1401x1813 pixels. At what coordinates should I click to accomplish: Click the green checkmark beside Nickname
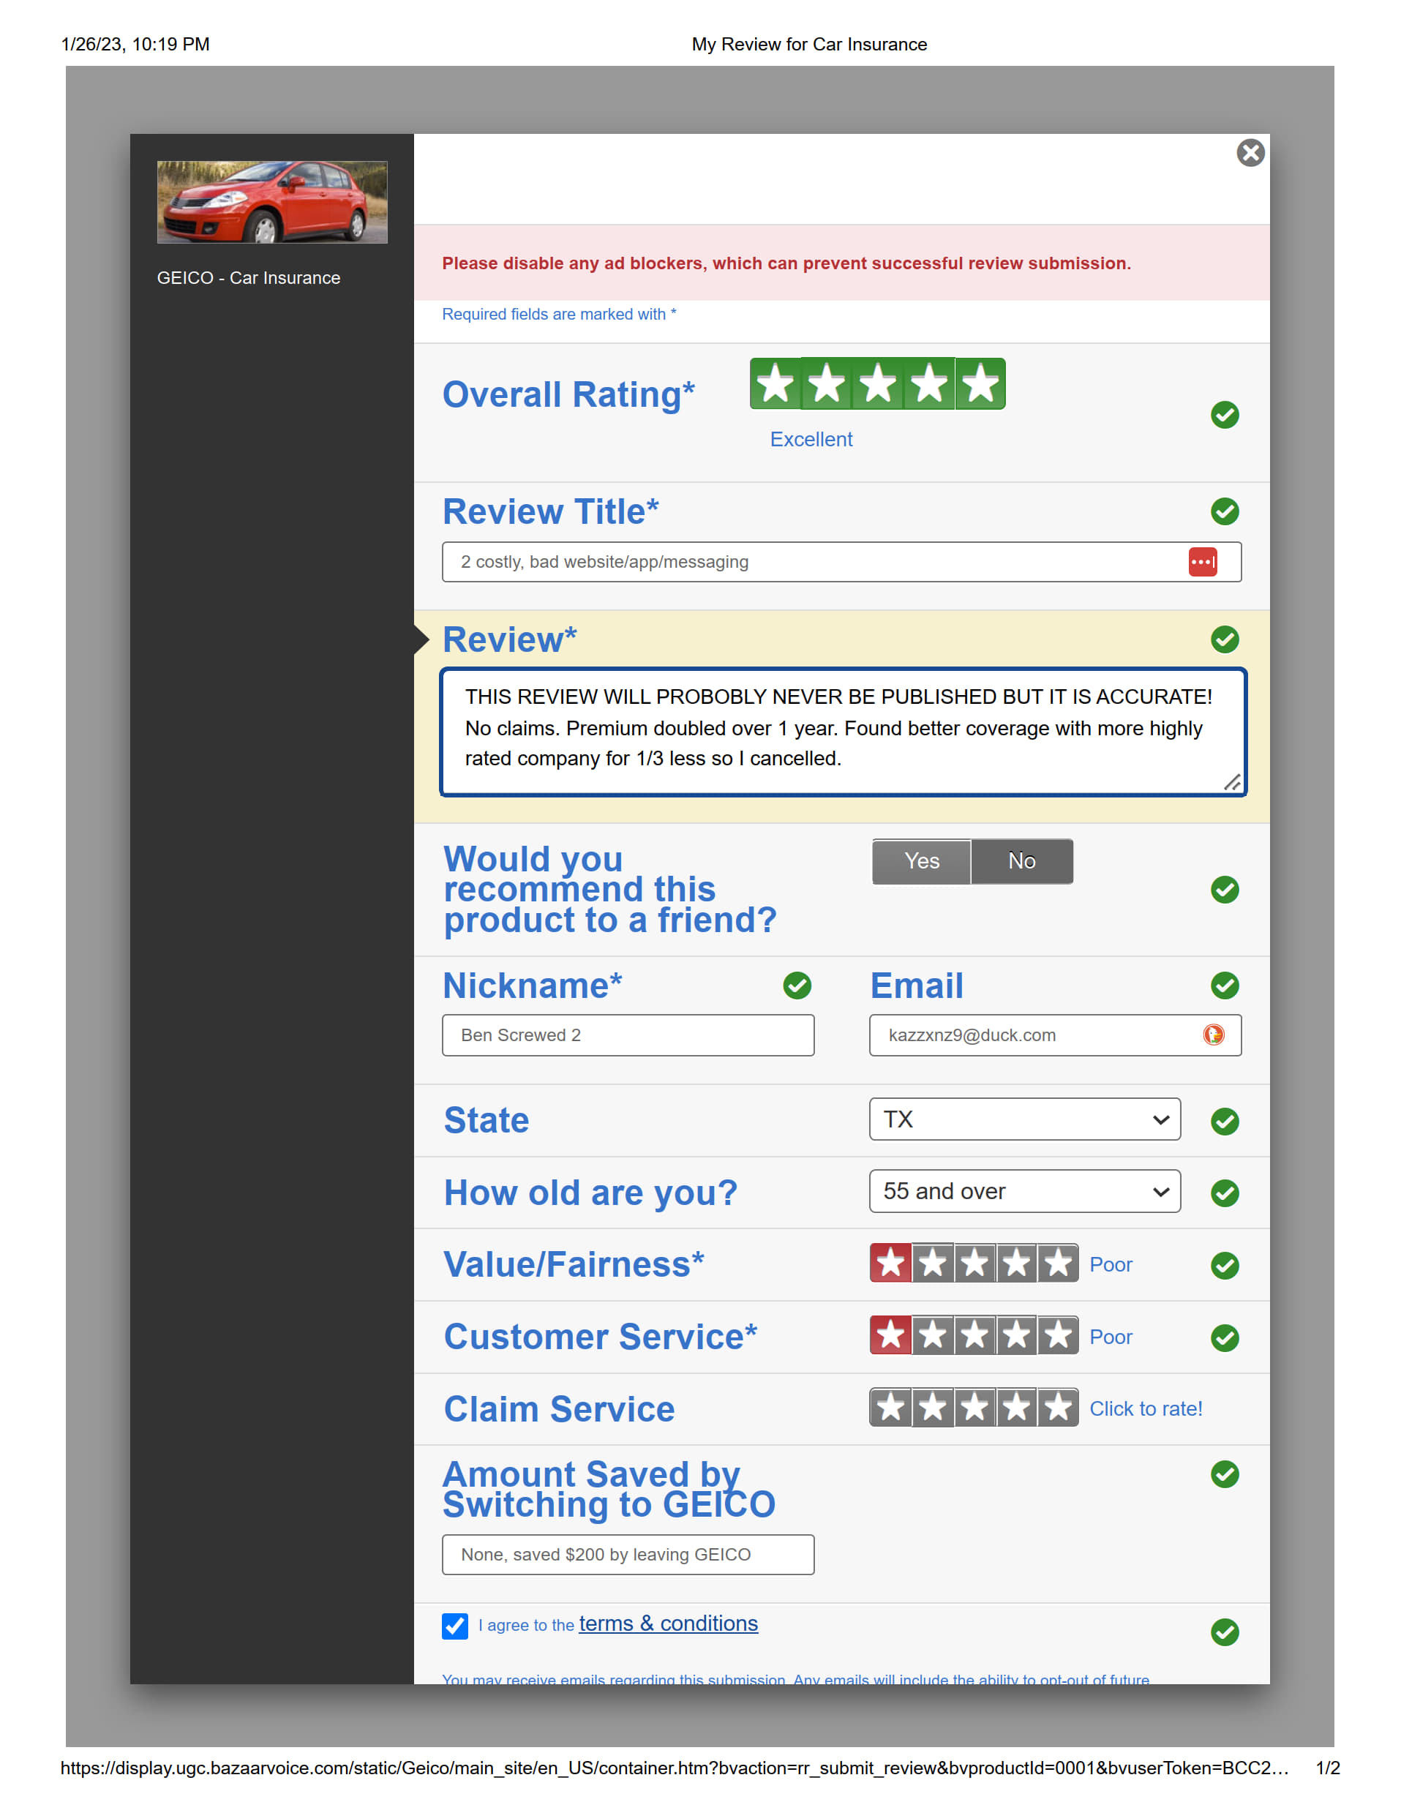tap(797, 986)
